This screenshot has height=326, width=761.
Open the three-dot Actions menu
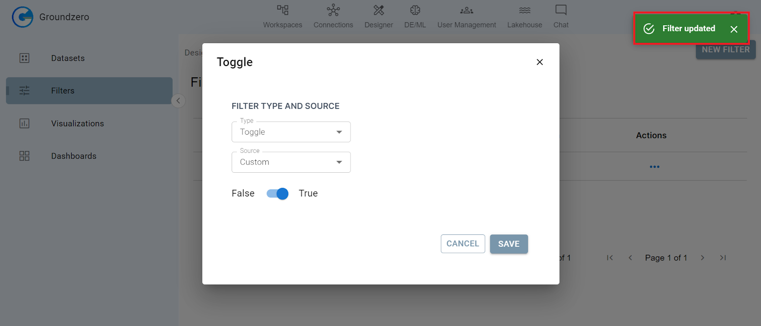(x=654, y=167)
